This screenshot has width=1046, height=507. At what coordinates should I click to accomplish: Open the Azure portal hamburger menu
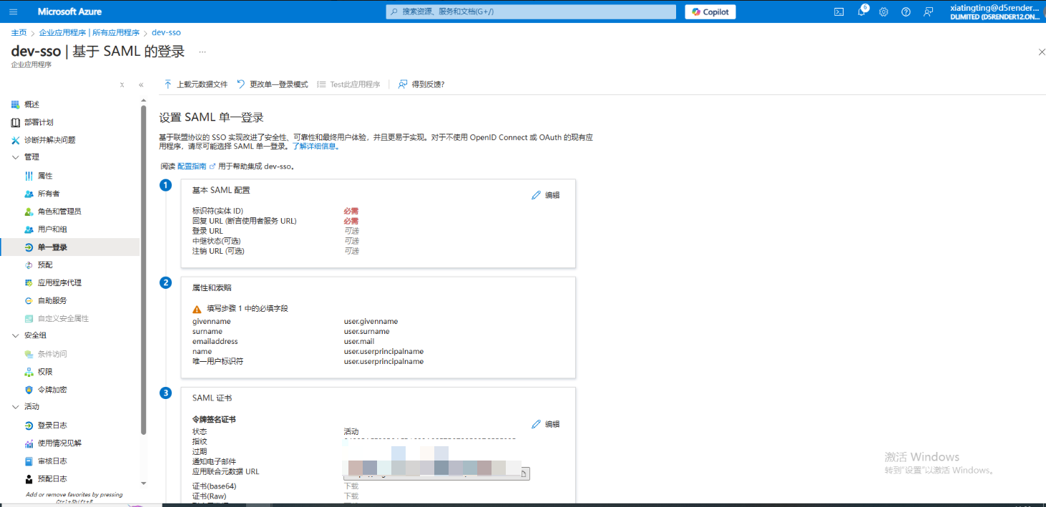(14, 11)
